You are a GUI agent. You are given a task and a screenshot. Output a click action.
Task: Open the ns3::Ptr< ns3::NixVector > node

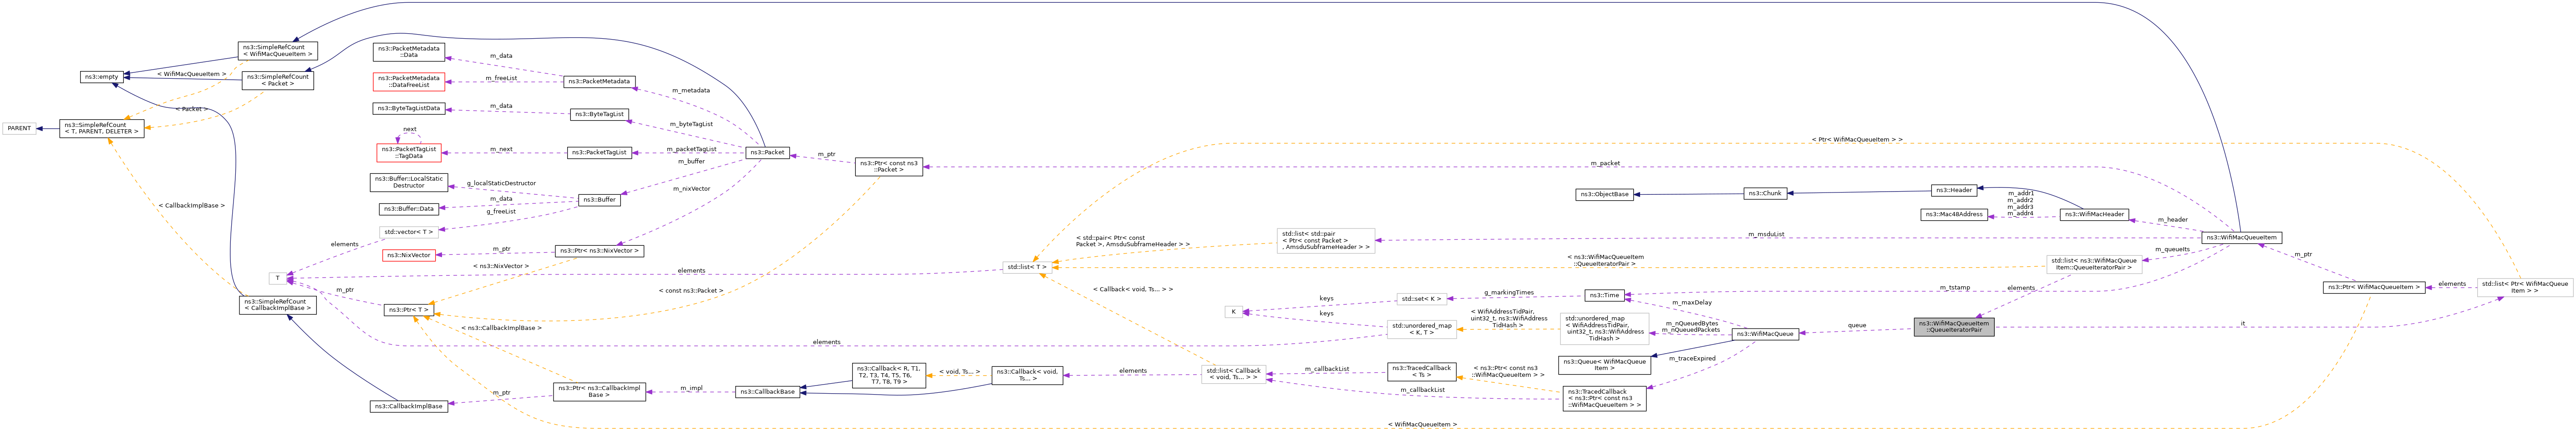pos(599,251)
